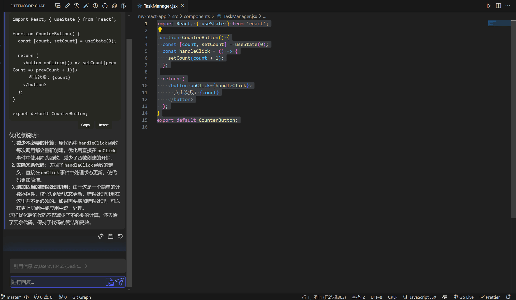Click the editor vertical scrollbar

[x=513, y=119]
